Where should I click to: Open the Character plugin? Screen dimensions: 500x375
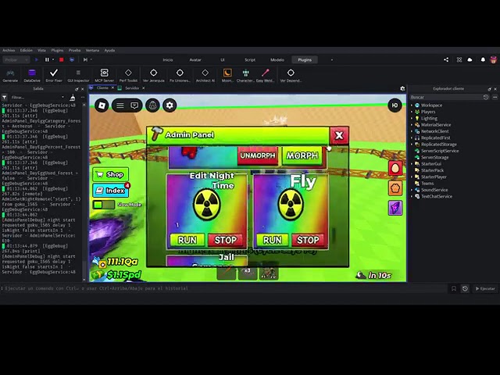click(245, 75)
